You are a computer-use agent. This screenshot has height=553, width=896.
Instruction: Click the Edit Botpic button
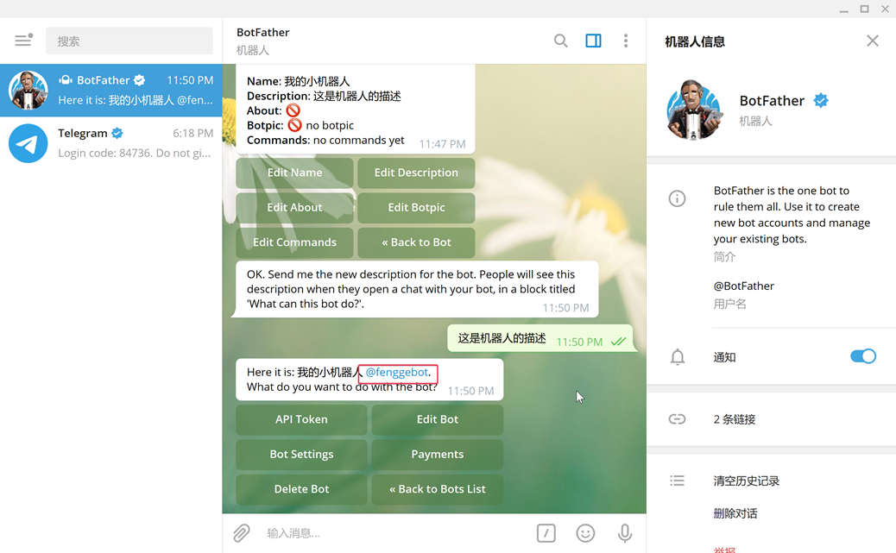tap(416, 207)
